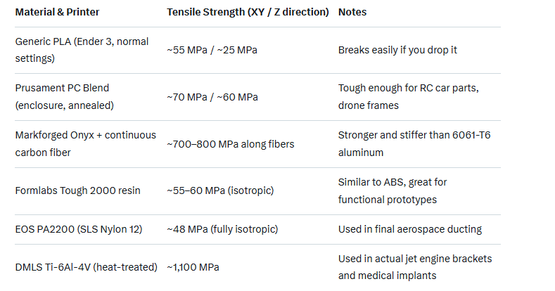
Task: Select the ~70 MPa / ~60 MPa value
Action: point(213,97)
